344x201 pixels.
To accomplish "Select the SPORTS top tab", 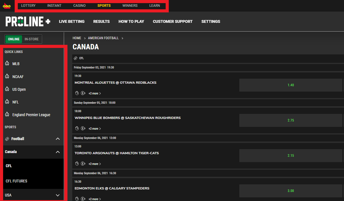I will click(104, 6).
